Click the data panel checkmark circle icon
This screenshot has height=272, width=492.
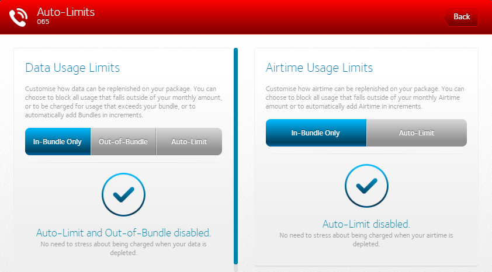[123, 195]
